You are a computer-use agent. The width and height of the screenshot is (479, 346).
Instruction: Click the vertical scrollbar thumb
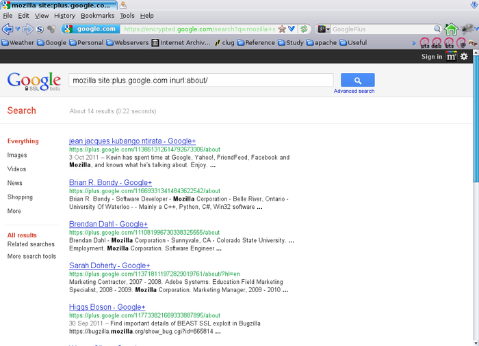[476, 119]
